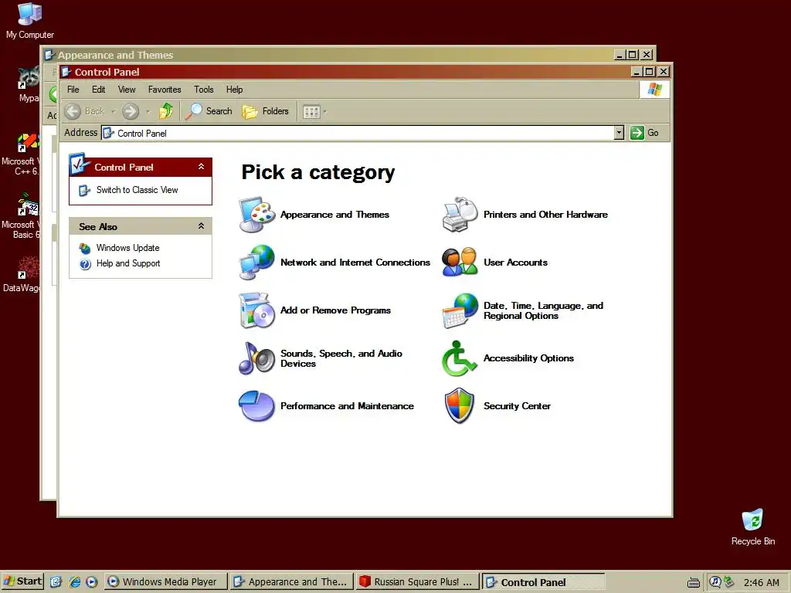791x593 pixels.
Task: Open the Favorites menu
Action: [165, 90]
